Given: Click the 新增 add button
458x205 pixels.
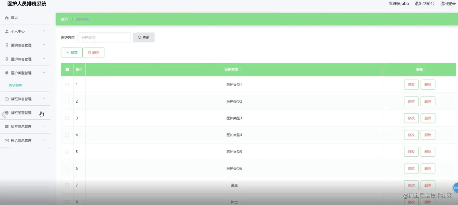Looking at the screenshot, I should pyautogui.click(x=72, y=53).
